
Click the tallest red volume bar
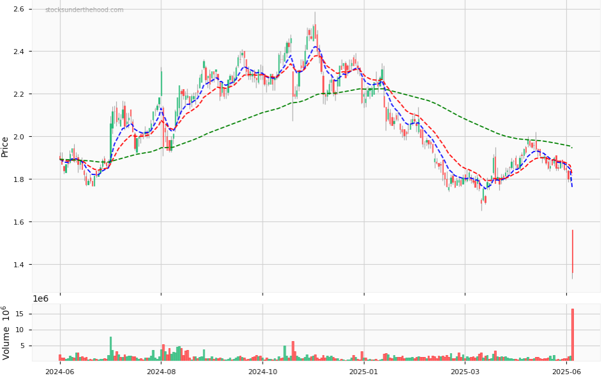pos(573,335)
